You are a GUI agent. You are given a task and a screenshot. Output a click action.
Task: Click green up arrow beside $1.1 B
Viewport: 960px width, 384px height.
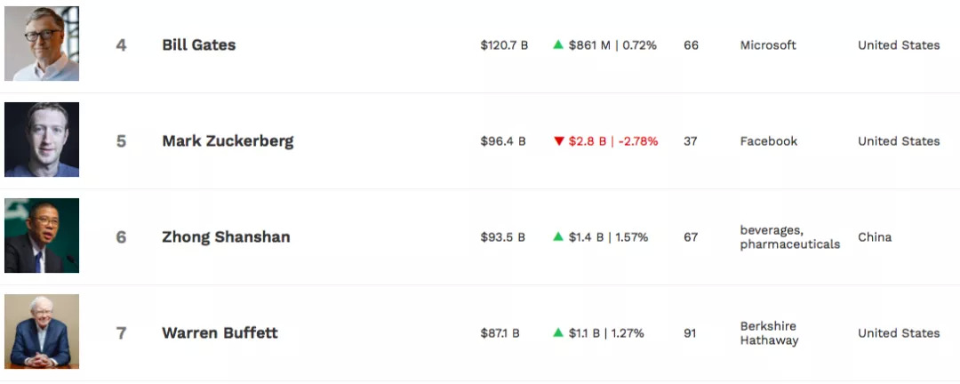tap(558, 332)
